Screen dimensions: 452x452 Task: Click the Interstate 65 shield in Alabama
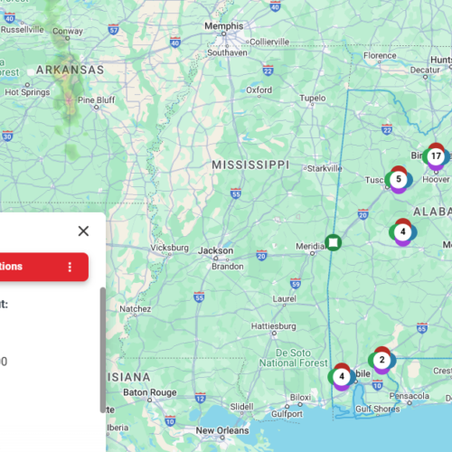[422, 328]
